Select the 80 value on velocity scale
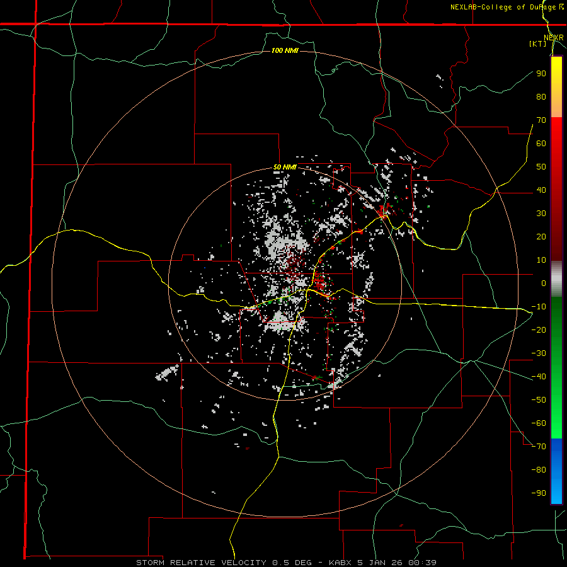The height and width of the screenshot is (567, 567). 541,97
